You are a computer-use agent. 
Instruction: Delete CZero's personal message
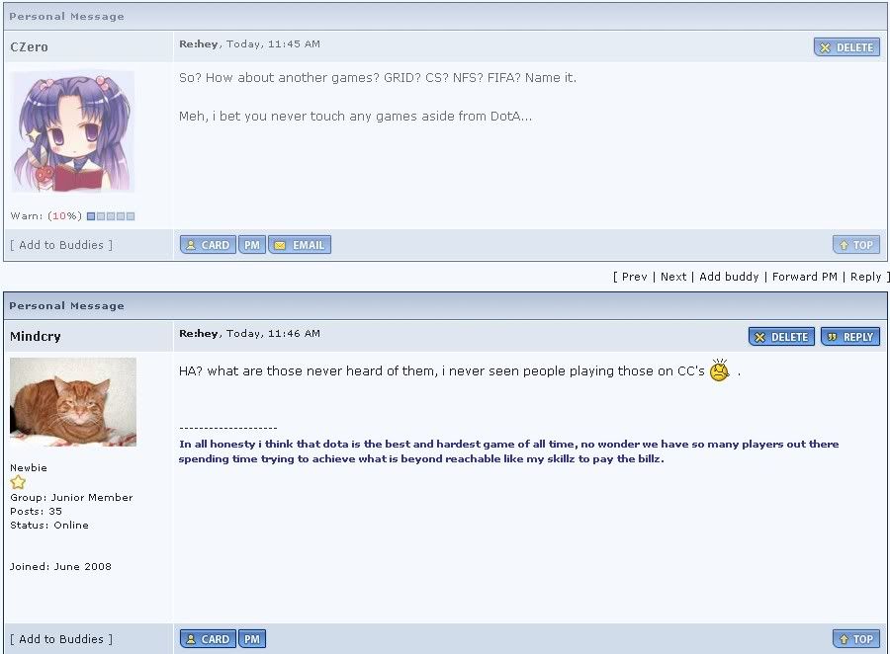tap(846, 47)
